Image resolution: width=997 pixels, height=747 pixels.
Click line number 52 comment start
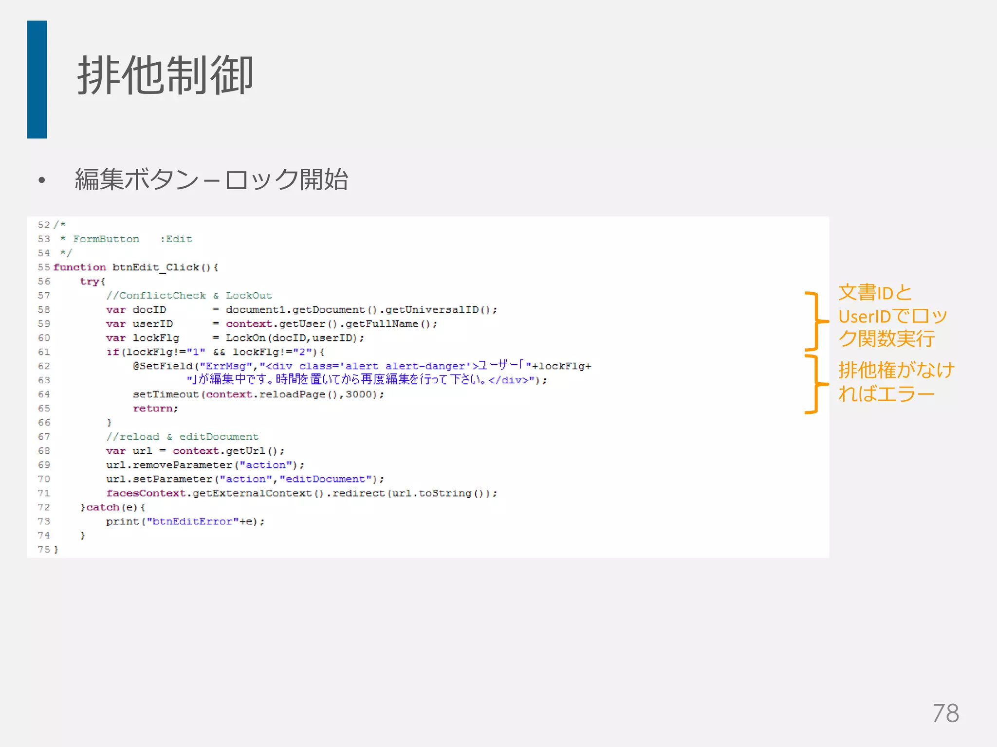coord(44,225)
